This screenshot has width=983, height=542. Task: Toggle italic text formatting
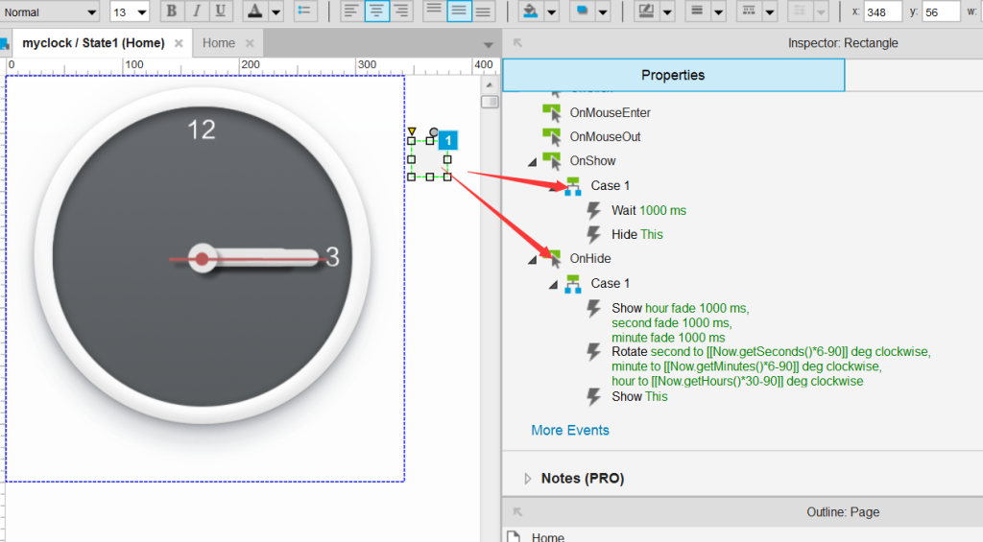pos(196,12)
